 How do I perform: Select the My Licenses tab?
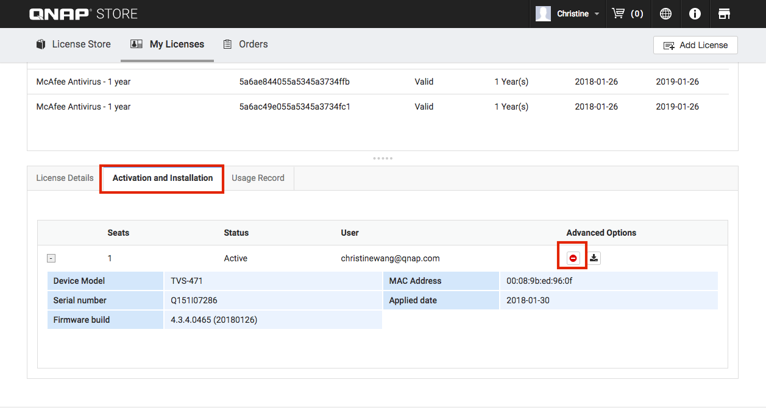tap(168, 44)
